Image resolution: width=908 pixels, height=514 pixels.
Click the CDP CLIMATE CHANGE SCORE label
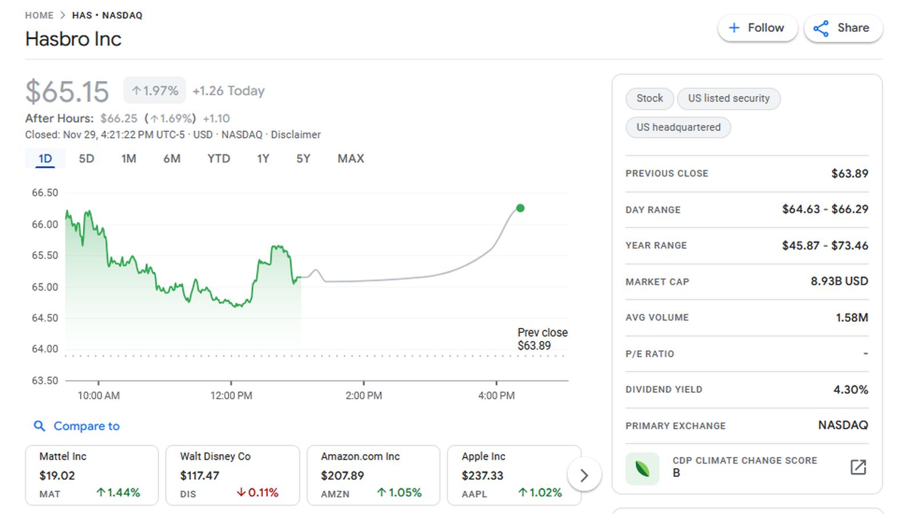[745, 460]
